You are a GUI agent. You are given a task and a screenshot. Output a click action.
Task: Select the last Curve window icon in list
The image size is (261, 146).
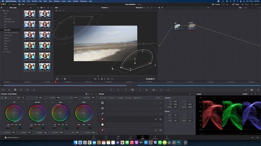click(x=102, y=130)
